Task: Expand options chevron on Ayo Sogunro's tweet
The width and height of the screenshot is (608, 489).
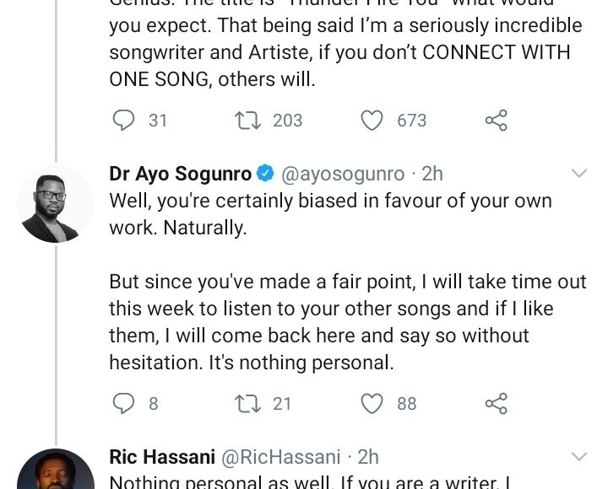Action: click(578, 174)
